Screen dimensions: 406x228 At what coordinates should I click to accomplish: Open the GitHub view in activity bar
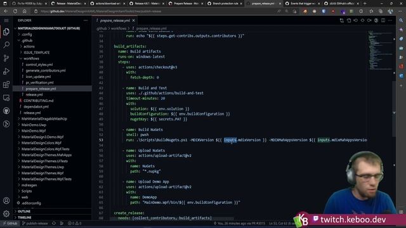pyautogui.click(x=6, y=111)
